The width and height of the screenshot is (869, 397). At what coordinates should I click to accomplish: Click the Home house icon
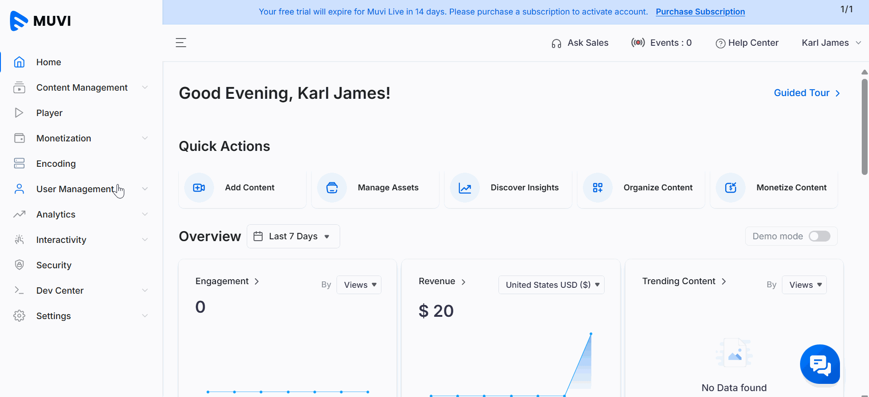[x=19, y=62]
